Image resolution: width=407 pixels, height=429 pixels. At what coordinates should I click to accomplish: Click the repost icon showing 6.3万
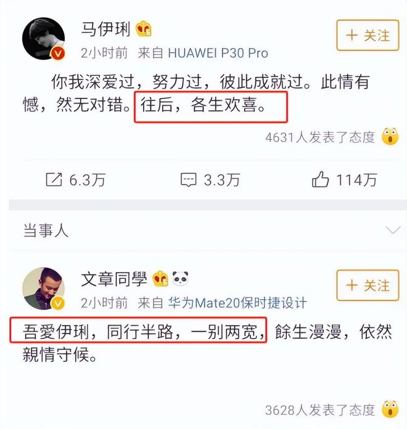(x=54, y=180)
